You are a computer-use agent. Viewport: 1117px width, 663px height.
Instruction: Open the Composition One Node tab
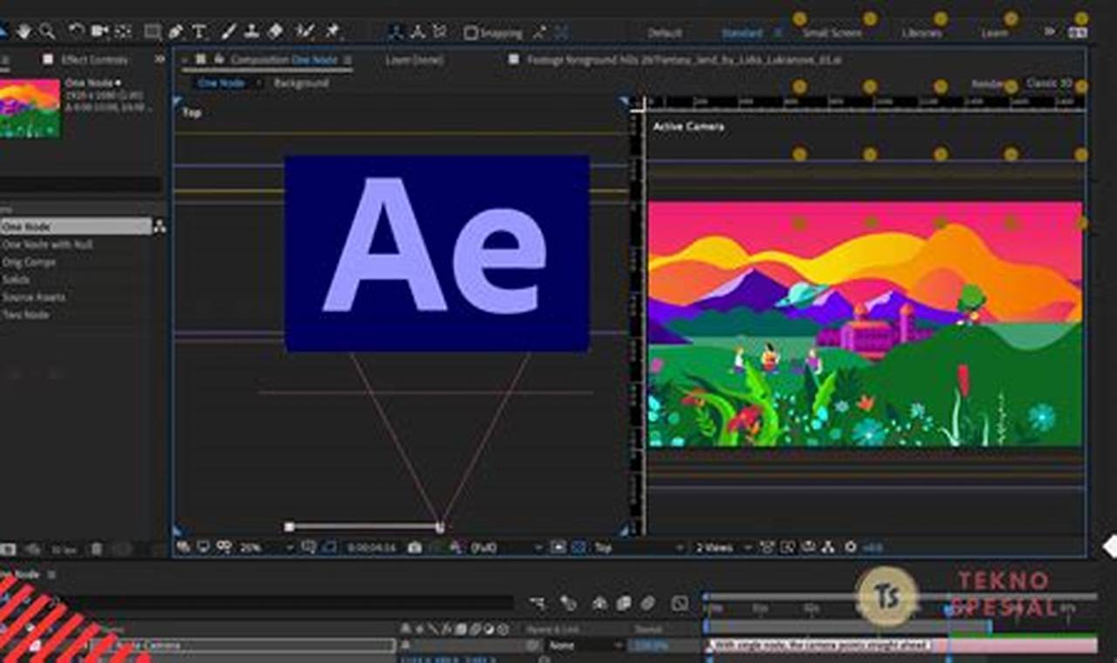tap(284, 60)
